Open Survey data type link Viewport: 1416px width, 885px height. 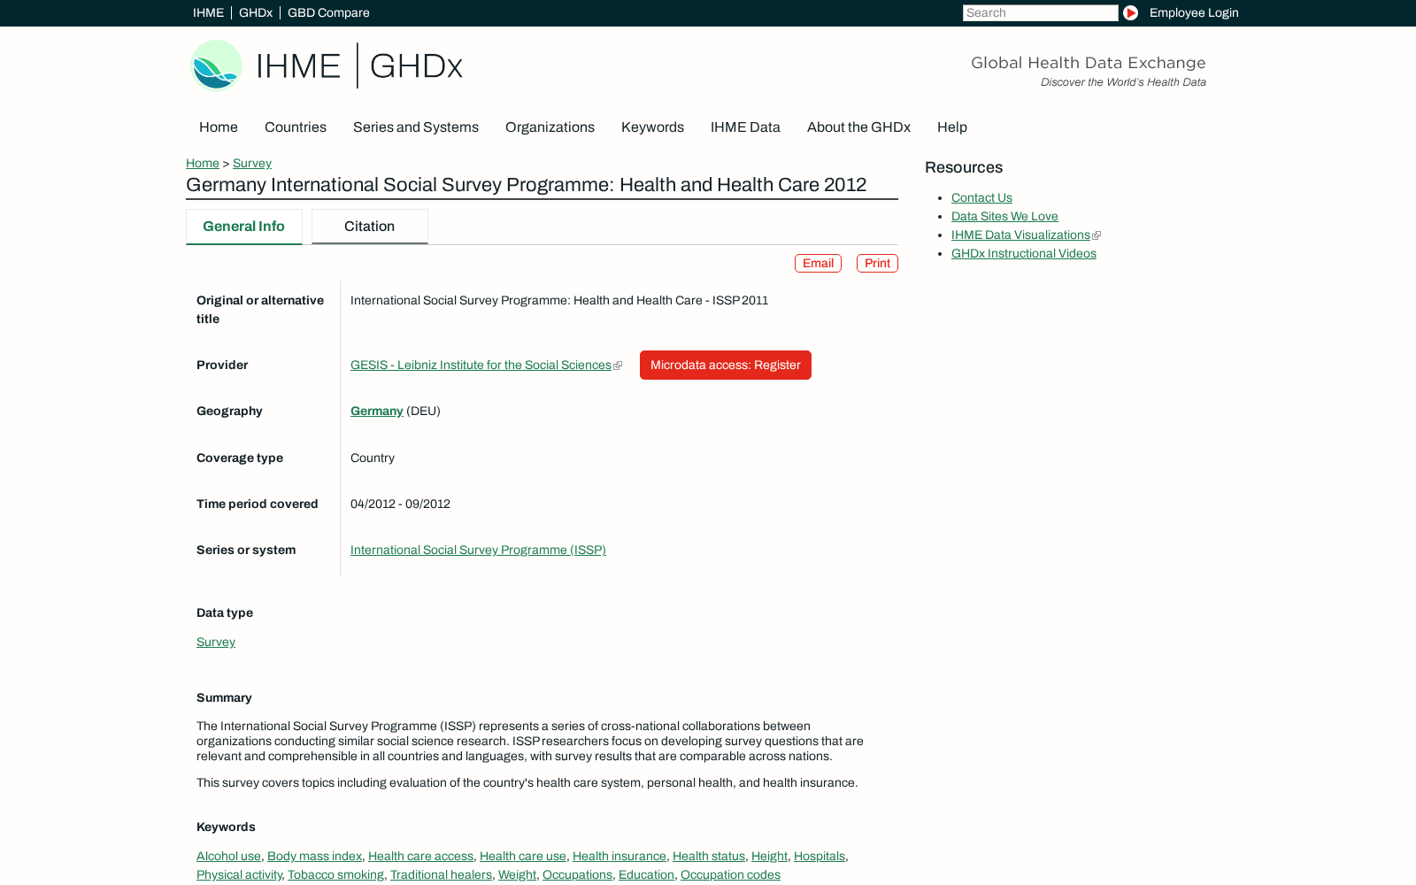tap(216, 642)
